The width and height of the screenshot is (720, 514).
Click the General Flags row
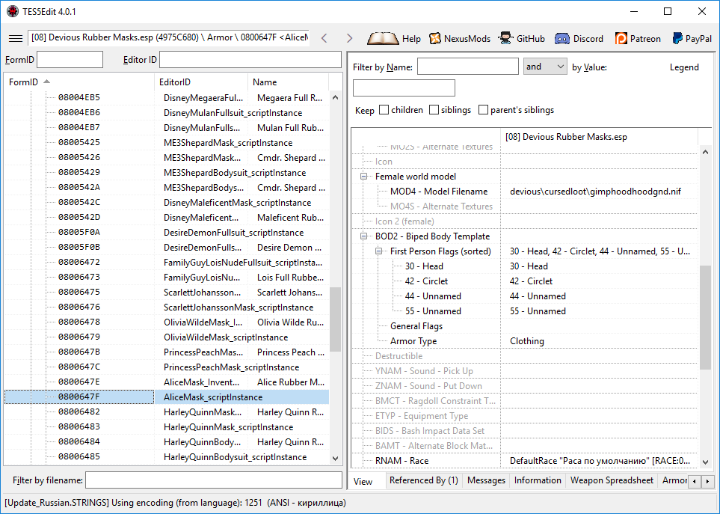524,326
